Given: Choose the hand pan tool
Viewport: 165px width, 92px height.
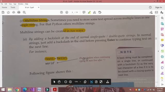Looking at the screenshot, I should coord(59,82).
